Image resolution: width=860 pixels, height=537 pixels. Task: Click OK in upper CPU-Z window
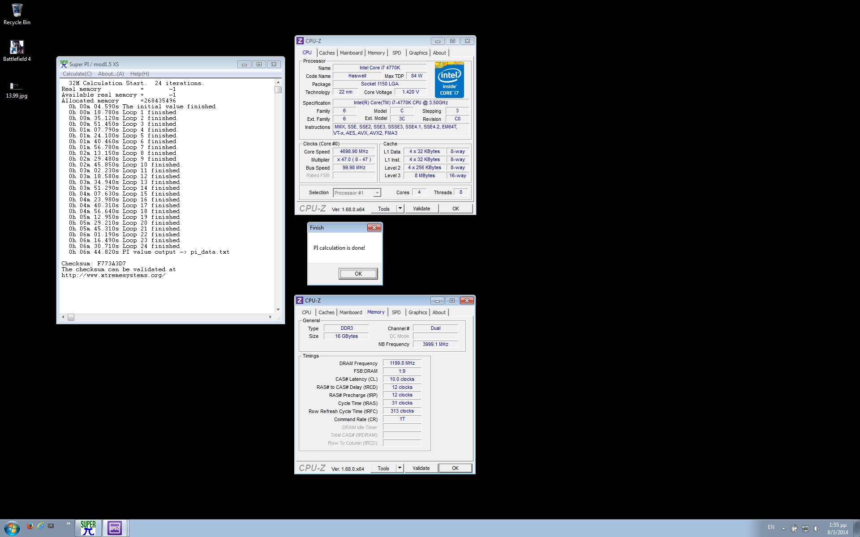tap(456, 209)
